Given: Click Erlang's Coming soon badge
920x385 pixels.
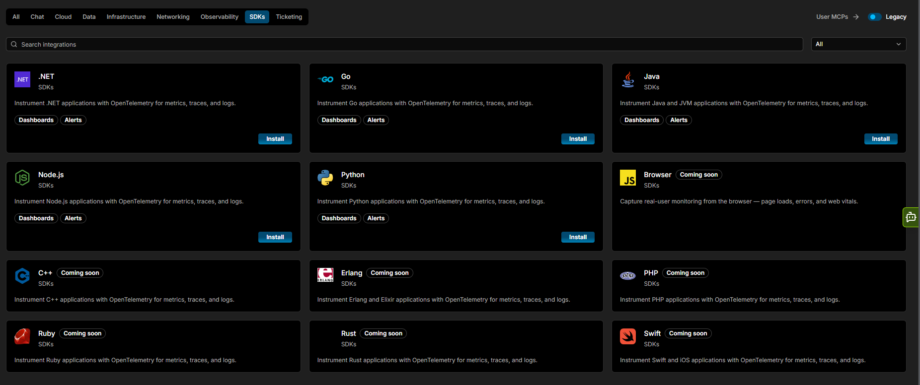Looking at the screenshot, I should point(389,273).
